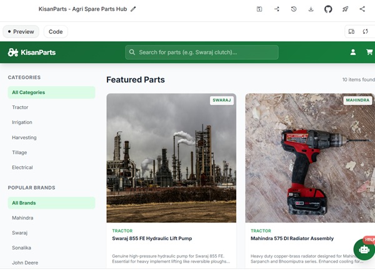
Task: Toggle responsive device view icon
Action: click(351, 31)
